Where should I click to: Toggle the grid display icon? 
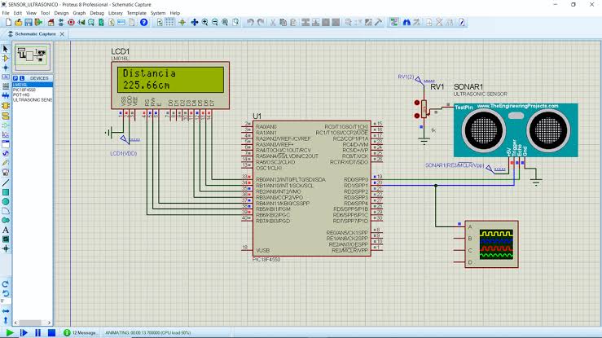point(169,22)
